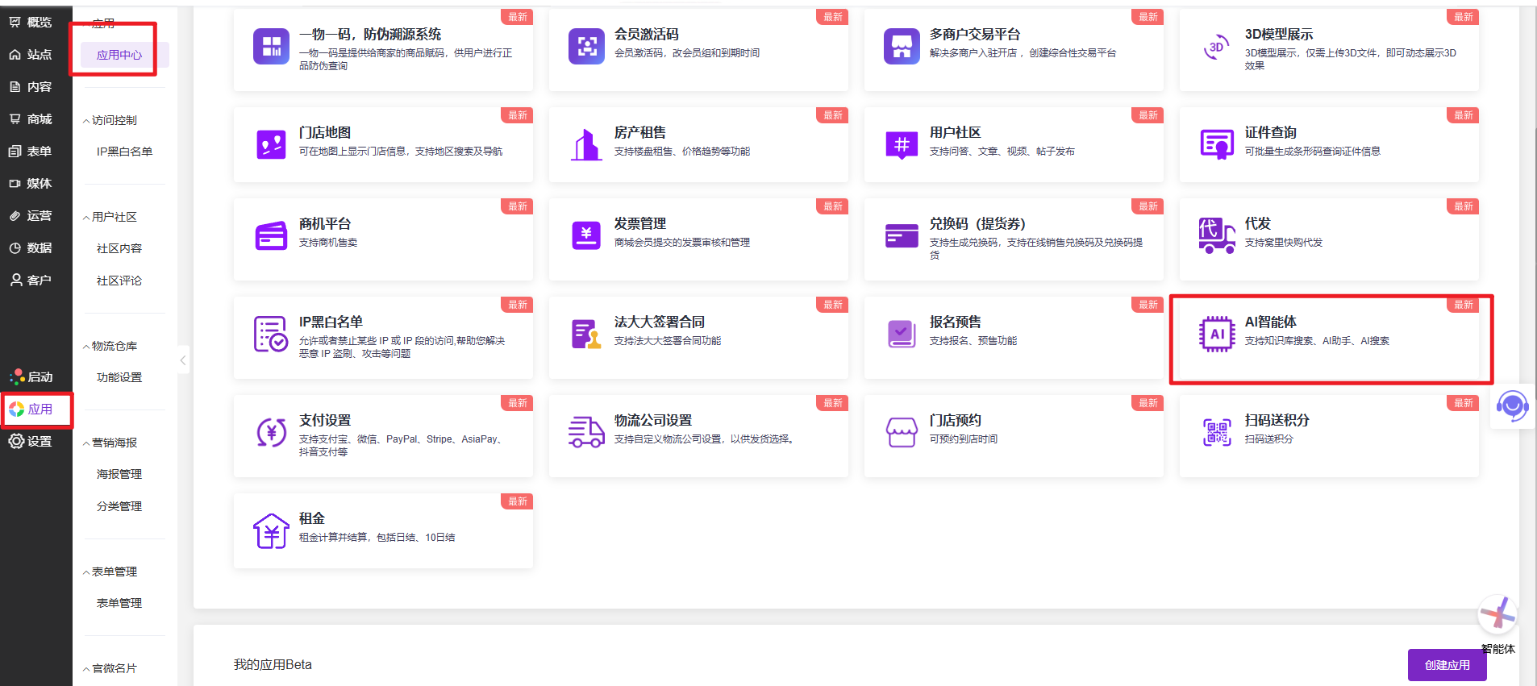Go to 社区内容 submenu item
The width and height of the screenshot is (1537, 686).
point(119,248)
